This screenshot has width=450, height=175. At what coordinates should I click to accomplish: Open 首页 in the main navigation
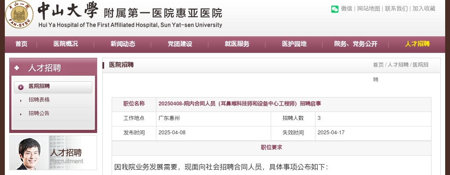(21, 44)
